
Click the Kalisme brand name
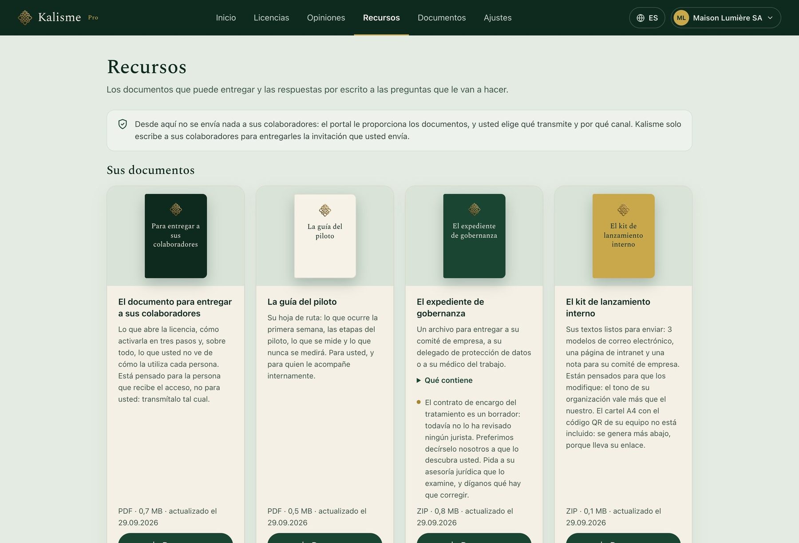(59, 17)
